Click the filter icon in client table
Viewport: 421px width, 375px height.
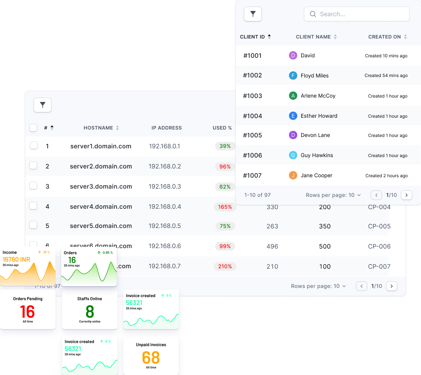253,14
